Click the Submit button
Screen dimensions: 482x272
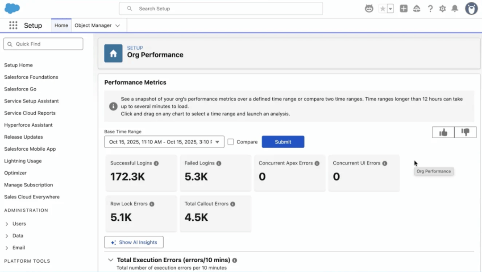click(x=283, y=142)
